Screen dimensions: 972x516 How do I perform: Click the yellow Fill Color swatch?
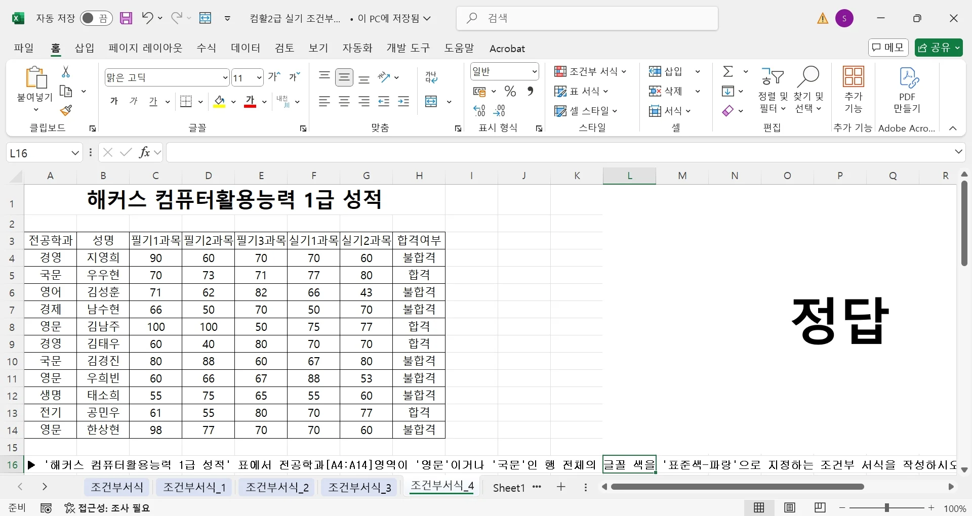tap(219, 102)
